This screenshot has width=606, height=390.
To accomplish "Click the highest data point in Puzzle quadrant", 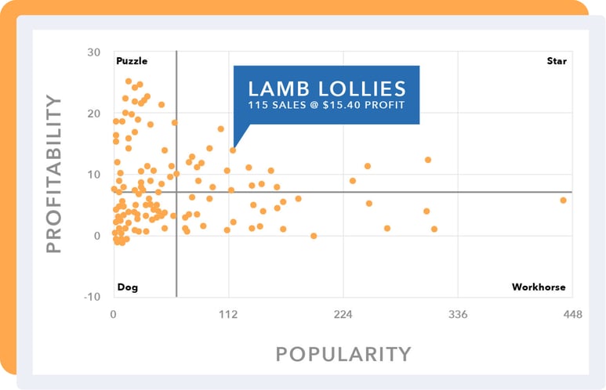I will coord(129,81).
